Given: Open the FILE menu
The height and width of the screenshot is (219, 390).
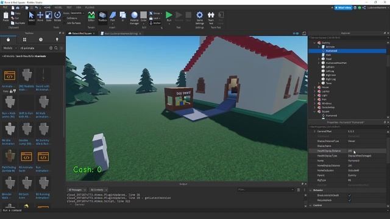Looking at the screenshot, I should (5, 7).
